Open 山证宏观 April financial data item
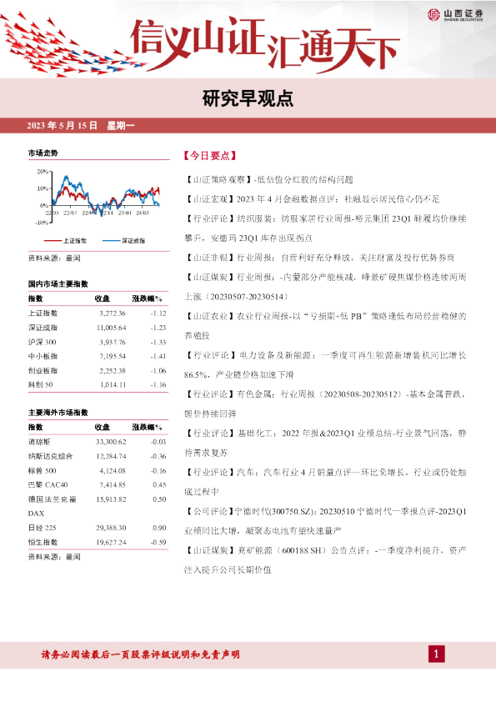Image resolution: width=496 pixels, height=702 pixels. pos(312,198)
